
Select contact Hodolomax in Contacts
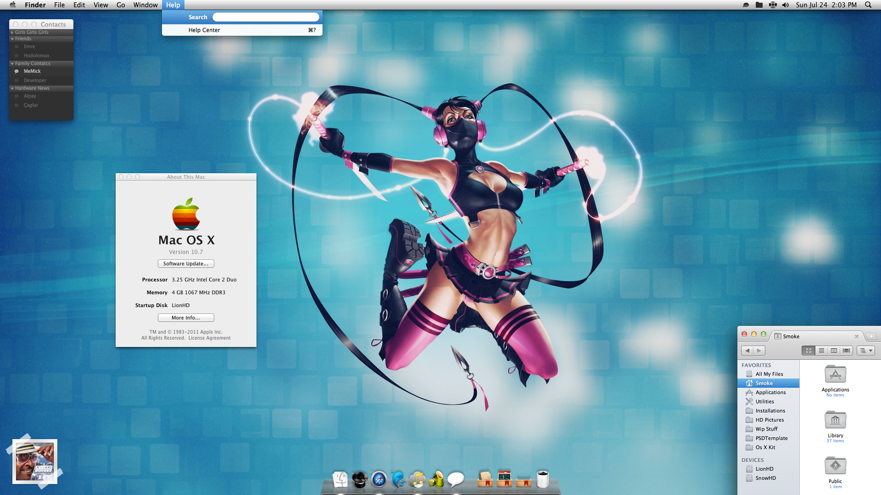pos(41,56)
